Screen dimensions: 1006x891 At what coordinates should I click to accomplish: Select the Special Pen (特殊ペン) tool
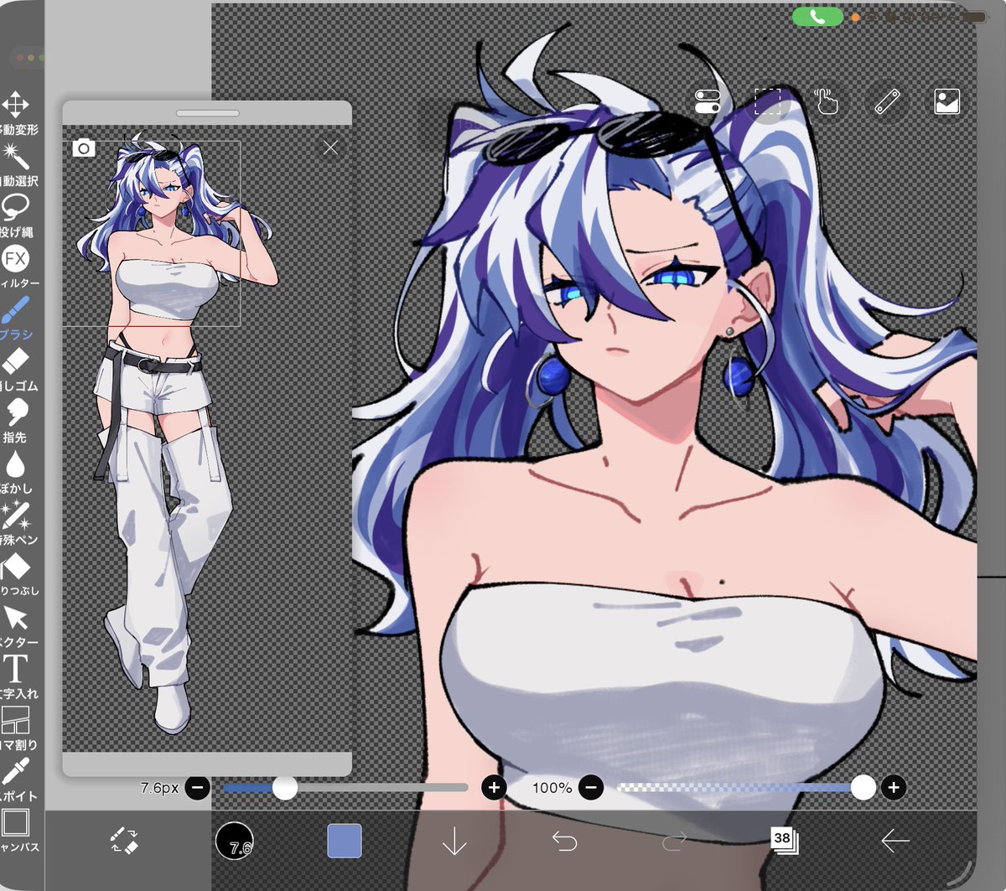(x=16, y=522)
